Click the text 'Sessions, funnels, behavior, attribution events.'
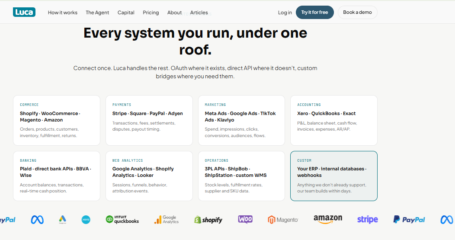The image size is (455, 240). coord(140,188)
